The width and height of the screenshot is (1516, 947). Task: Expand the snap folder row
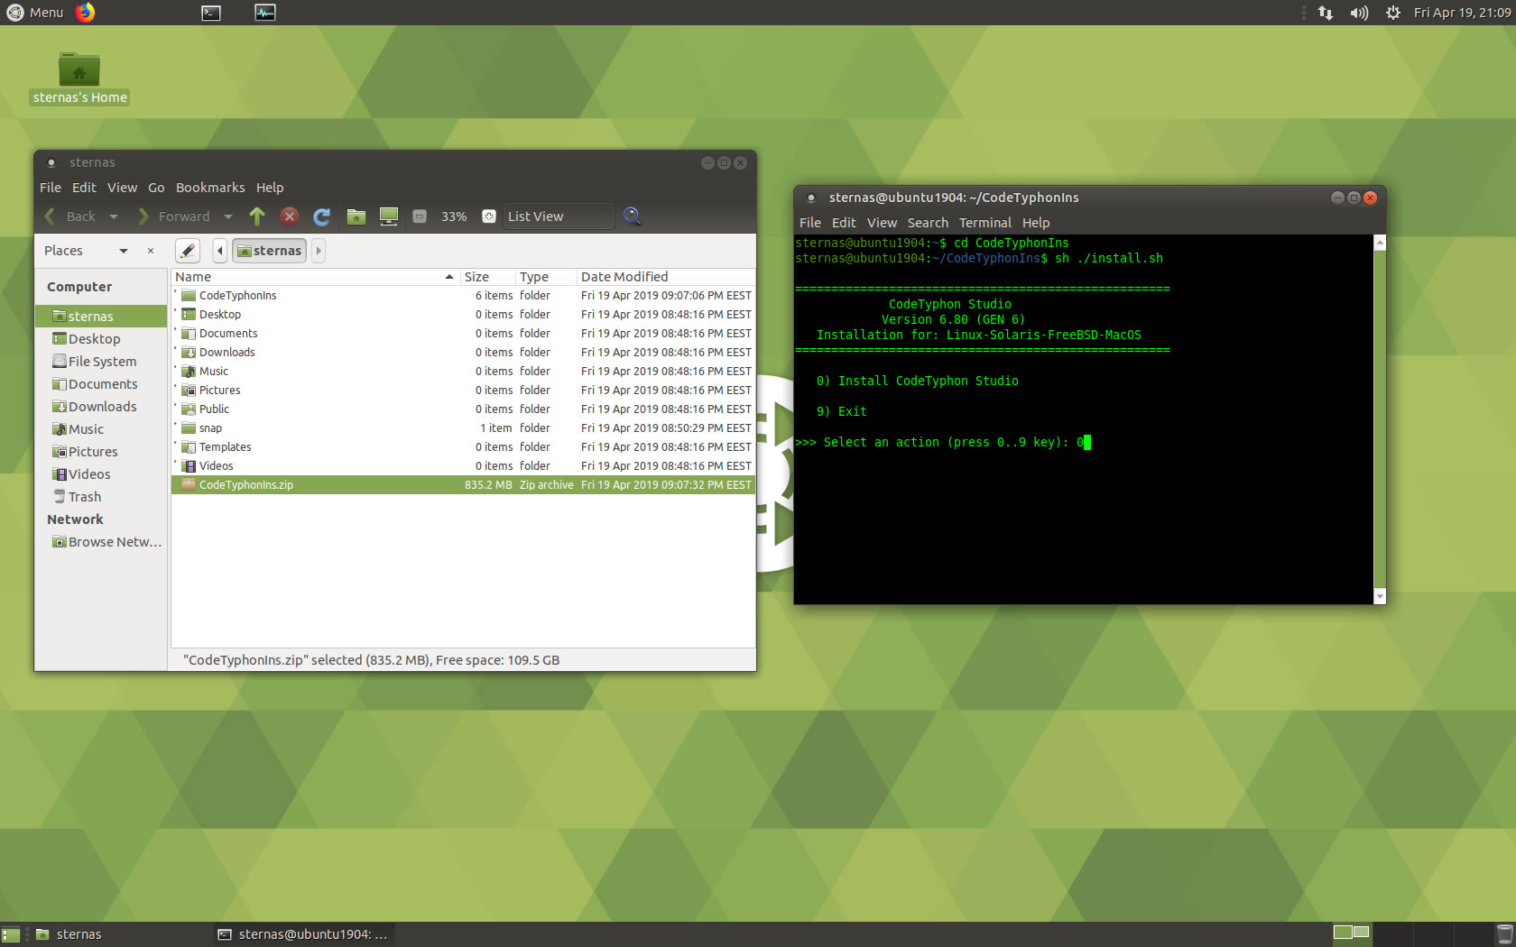(175, 427)
